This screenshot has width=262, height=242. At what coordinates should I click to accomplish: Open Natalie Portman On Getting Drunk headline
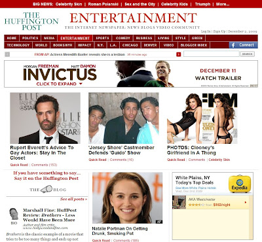click(x=120, y=231)
